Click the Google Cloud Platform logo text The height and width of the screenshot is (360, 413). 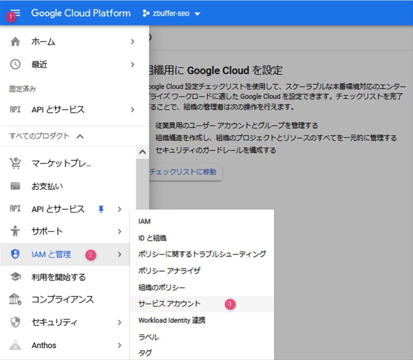[x=81, y=13]
